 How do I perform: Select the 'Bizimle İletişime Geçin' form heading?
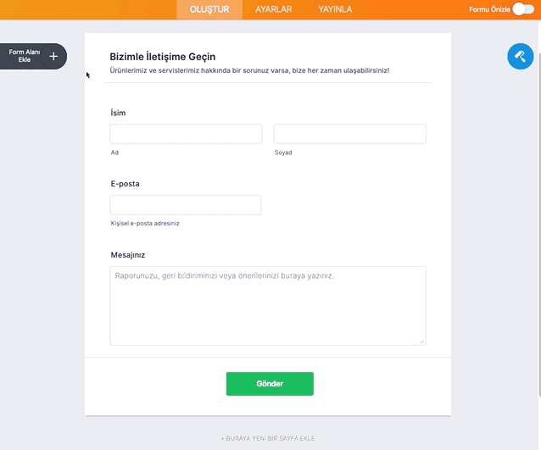point(163,57)
